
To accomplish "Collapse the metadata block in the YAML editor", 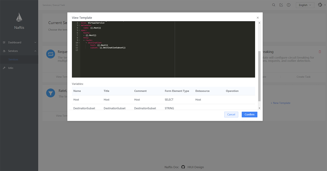I will point(79,25).
